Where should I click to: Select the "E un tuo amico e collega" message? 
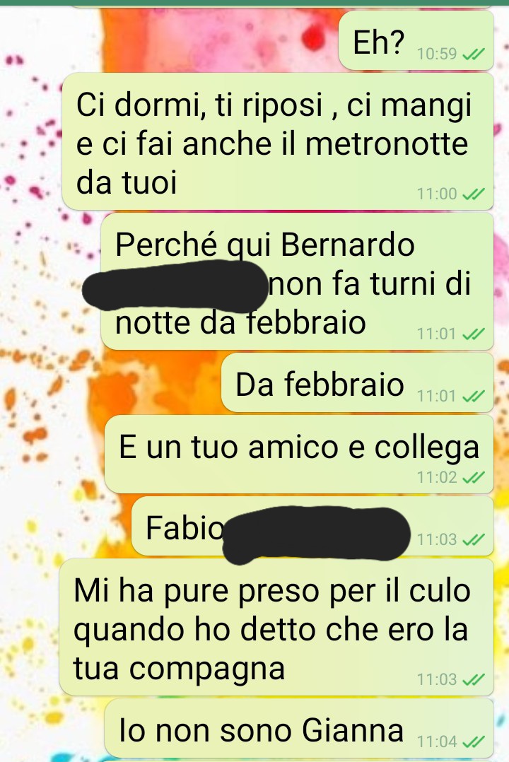tap(299, 455)
